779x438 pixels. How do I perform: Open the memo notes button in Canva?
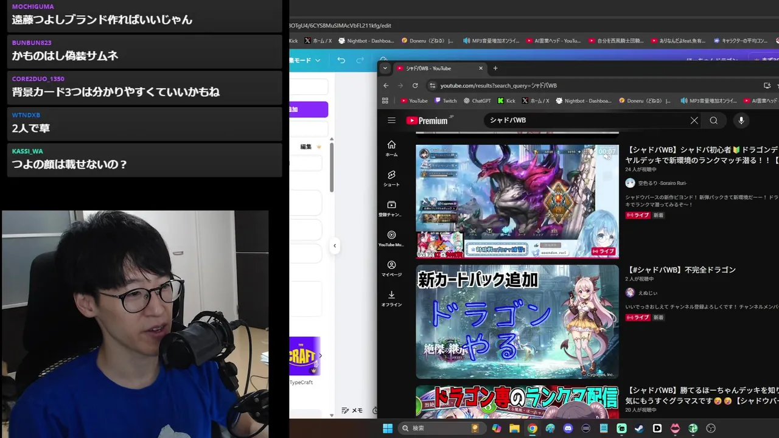(x=352, y=411)
